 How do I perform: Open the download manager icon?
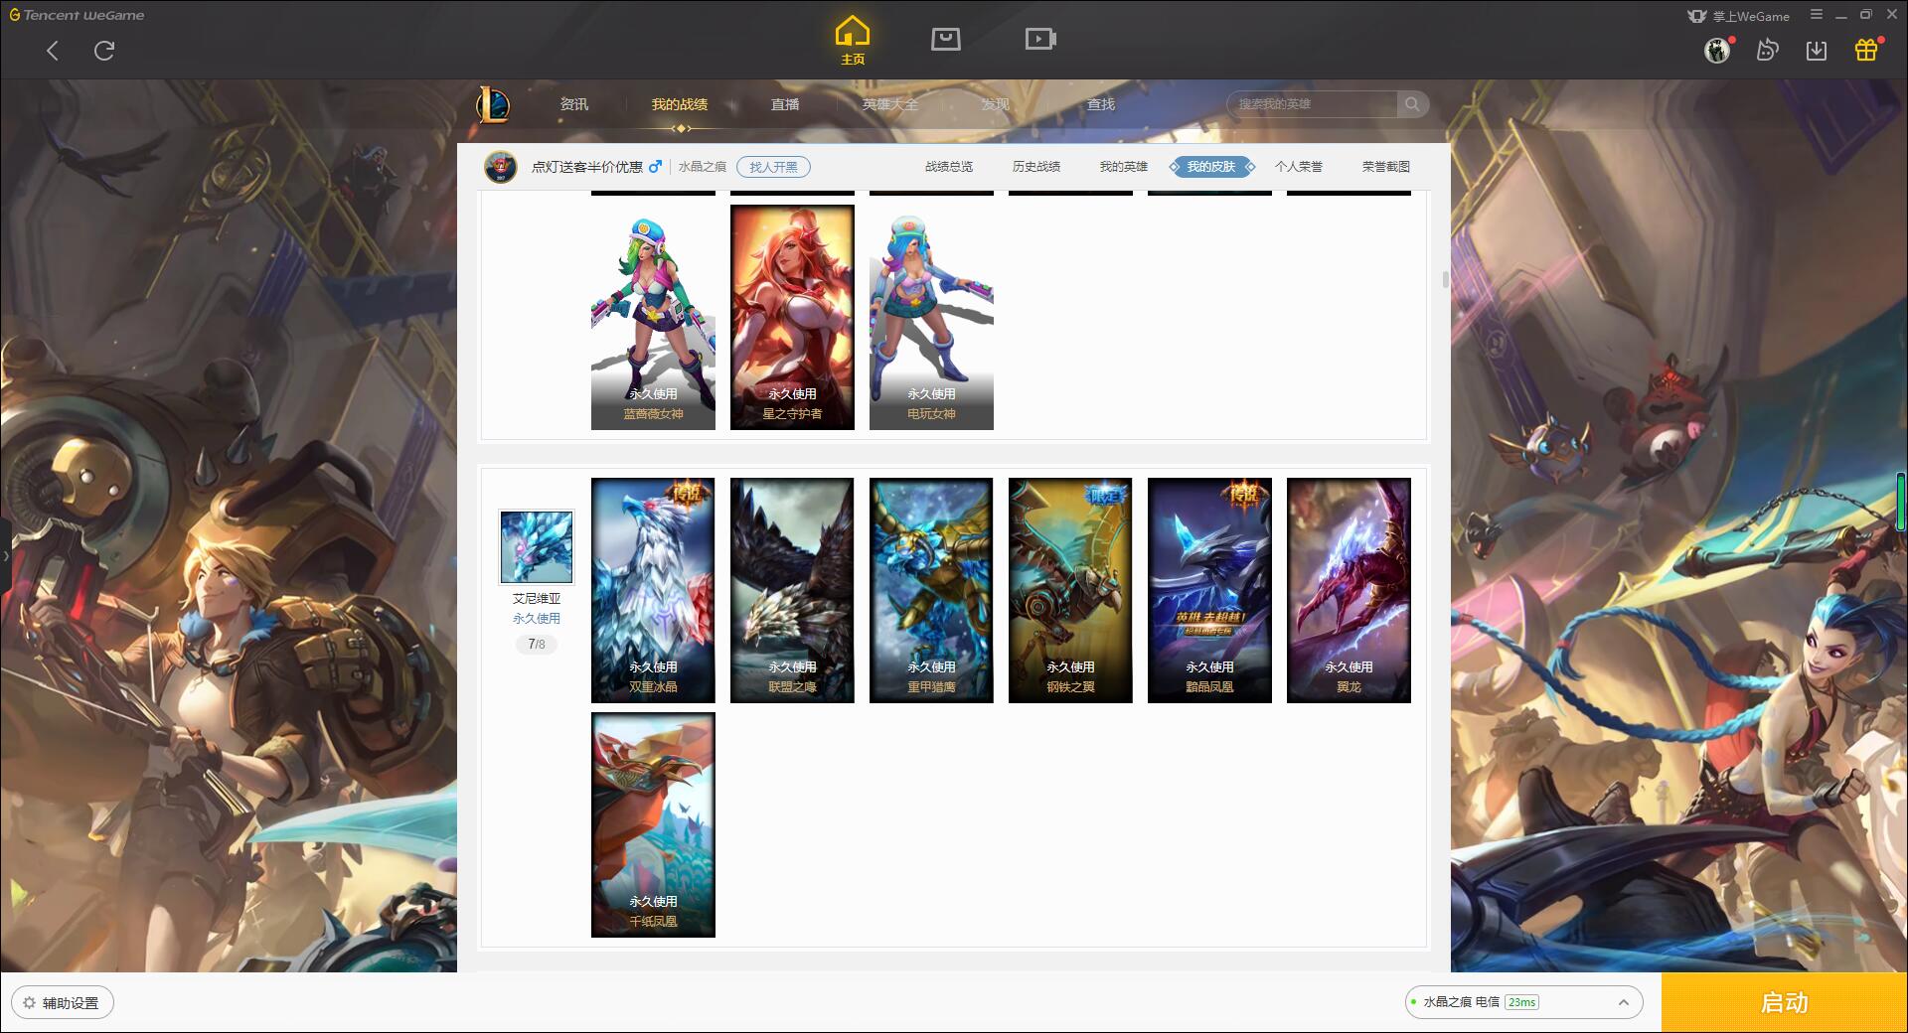[x=1817, y=50]
